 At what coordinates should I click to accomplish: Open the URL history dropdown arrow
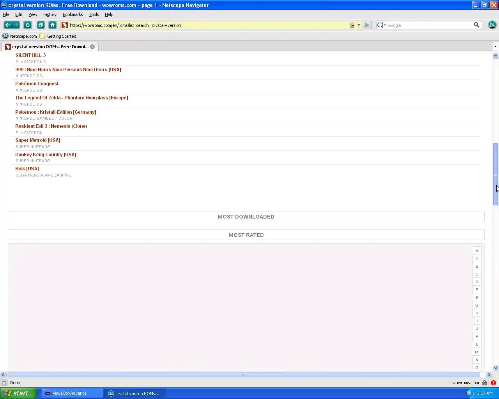click(x=359, y=25)
